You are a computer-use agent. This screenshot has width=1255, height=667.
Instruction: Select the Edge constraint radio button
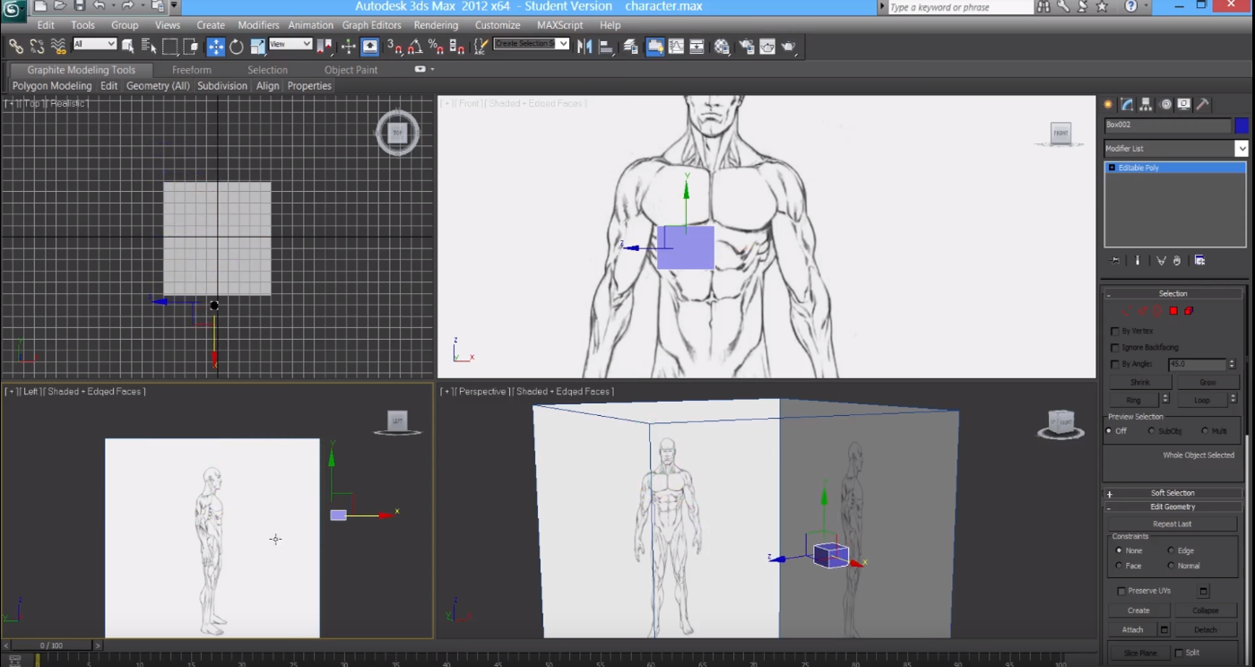1172,550
